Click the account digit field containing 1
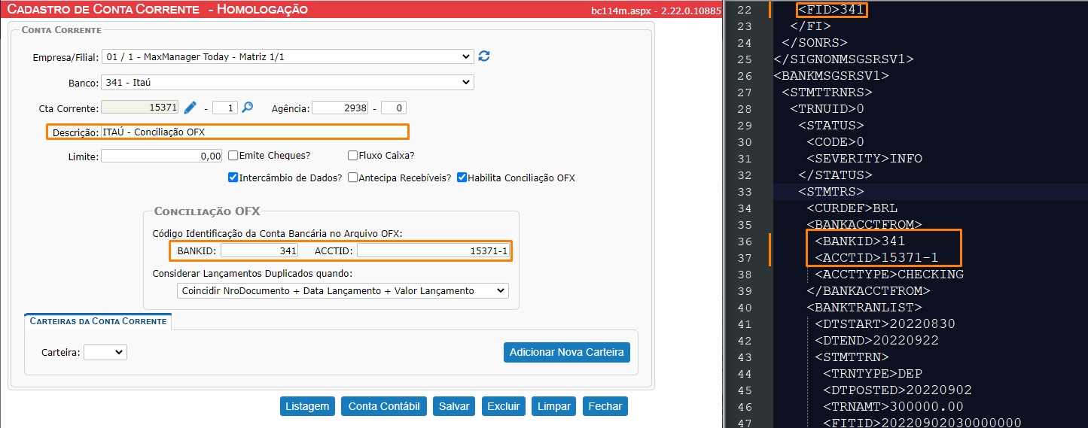The width and height of the screenshot is (1088, 428). 225,108
